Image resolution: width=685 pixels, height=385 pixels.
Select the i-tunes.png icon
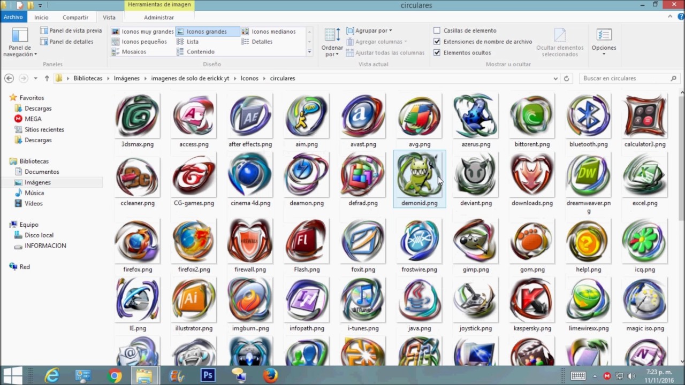click(x=363, y=301)
